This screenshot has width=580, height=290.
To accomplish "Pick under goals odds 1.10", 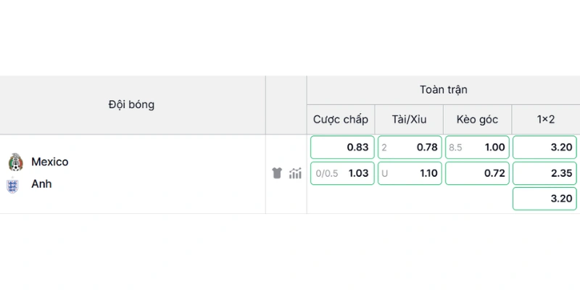I will (x=410, y=173).
